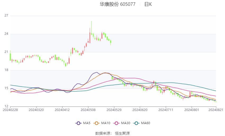Viewport: 225px width, 136px height.
Task: Click the 24 price axis label
Action: point(6,34)
